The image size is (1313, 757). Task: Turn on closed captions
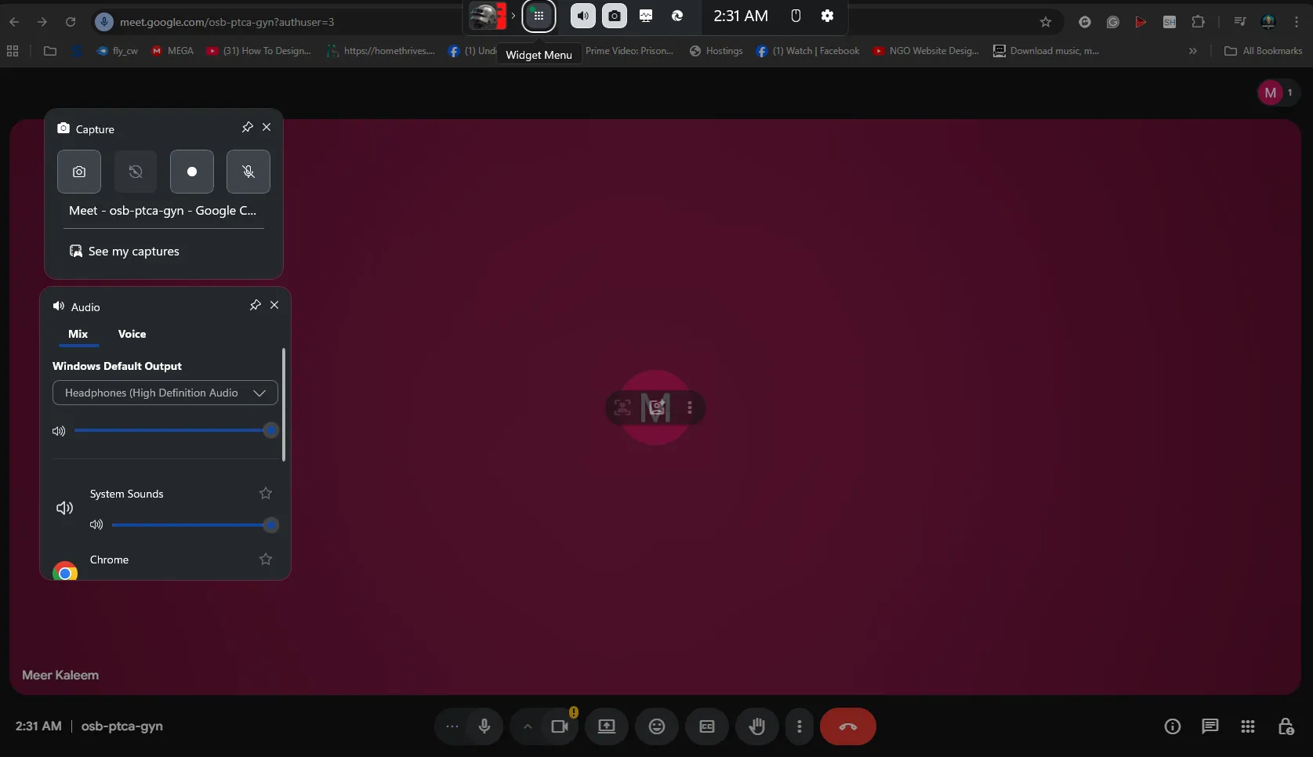tap(707, 726)
